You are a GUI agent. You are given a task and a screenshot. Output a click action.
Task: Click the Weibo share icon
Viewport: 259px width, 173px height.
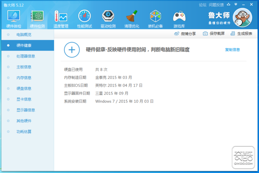[177, 33]
